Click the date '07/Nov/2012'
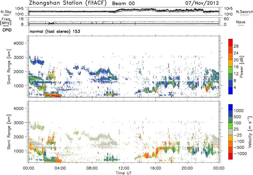This screenshot has width=253, height=175. (202, 3)
